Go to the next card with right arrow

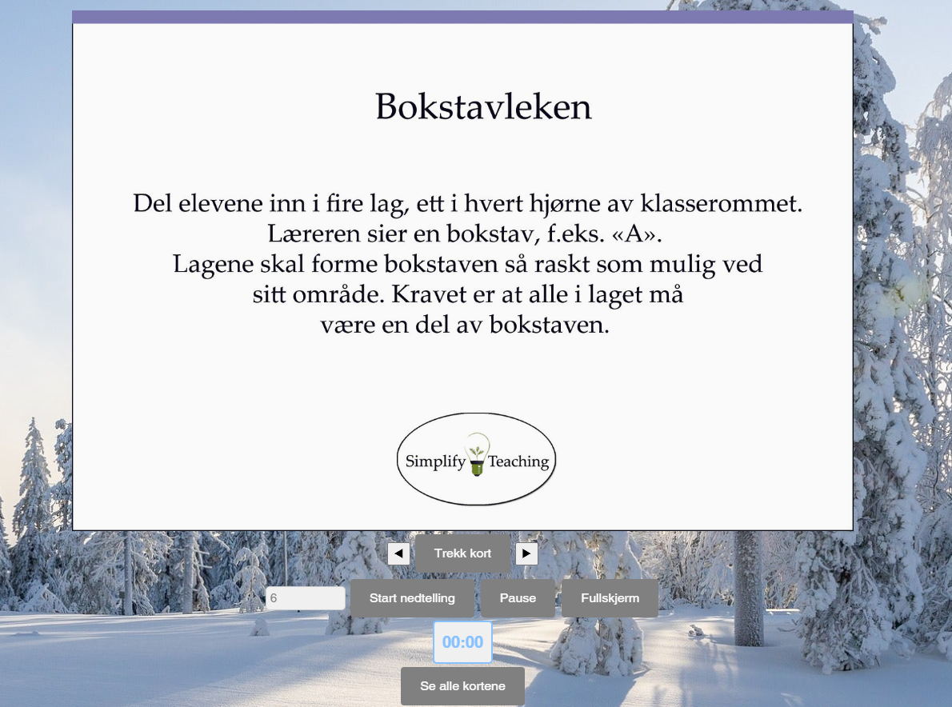pyautogui.click(x=526, y=553)
